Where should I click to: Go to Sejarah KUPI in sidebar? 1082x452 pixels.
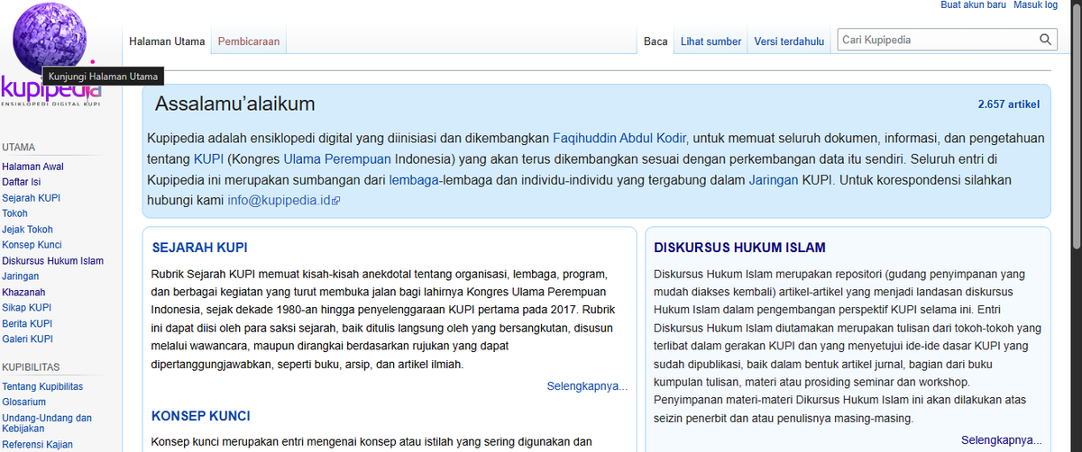[32, 197]
